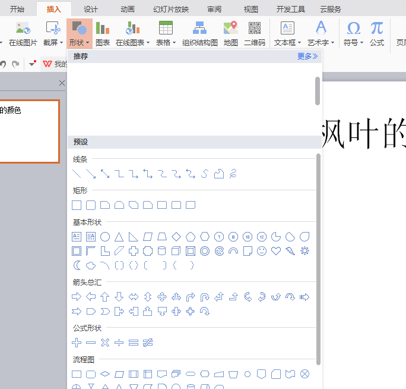Insert an 组织结构图 org chart
The height and width of the screenshot is (389, 406).
(199, 34)
